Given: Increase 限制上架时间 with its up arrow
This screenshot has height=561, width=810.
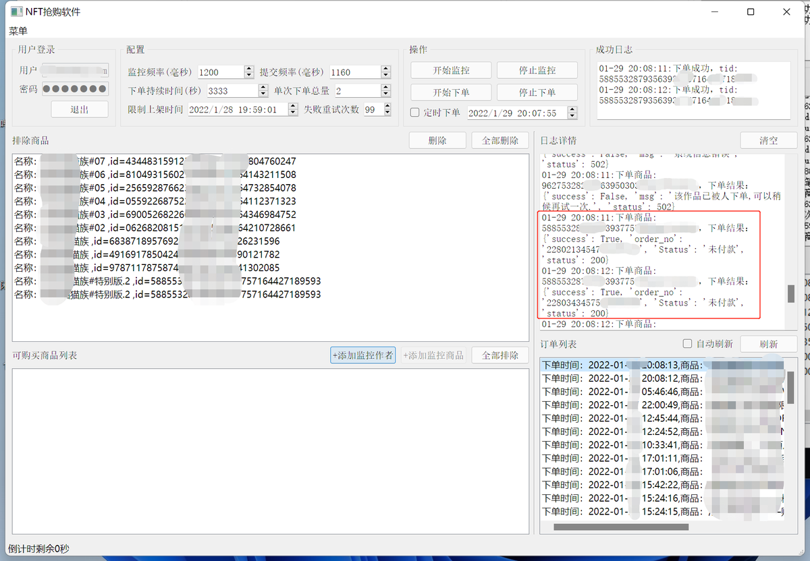Looking at the screenshot, I should (x=292, y=106).
